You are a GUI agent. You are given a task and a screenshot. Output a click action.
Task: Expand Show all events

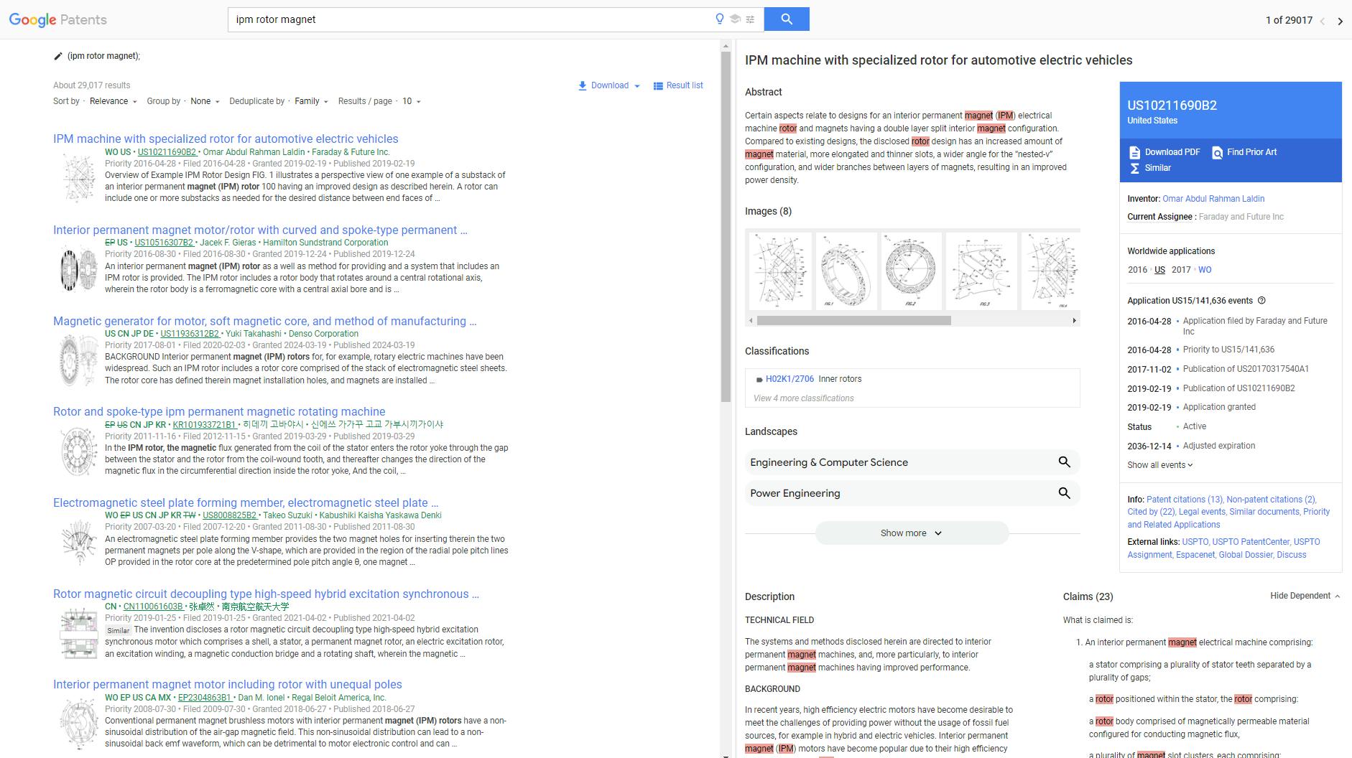(x=1159, y=465)
